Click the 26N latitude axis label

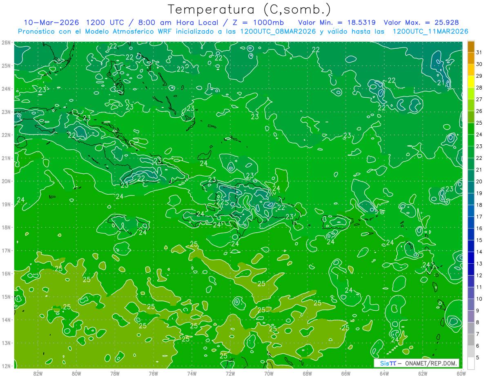tap(6, 43)
